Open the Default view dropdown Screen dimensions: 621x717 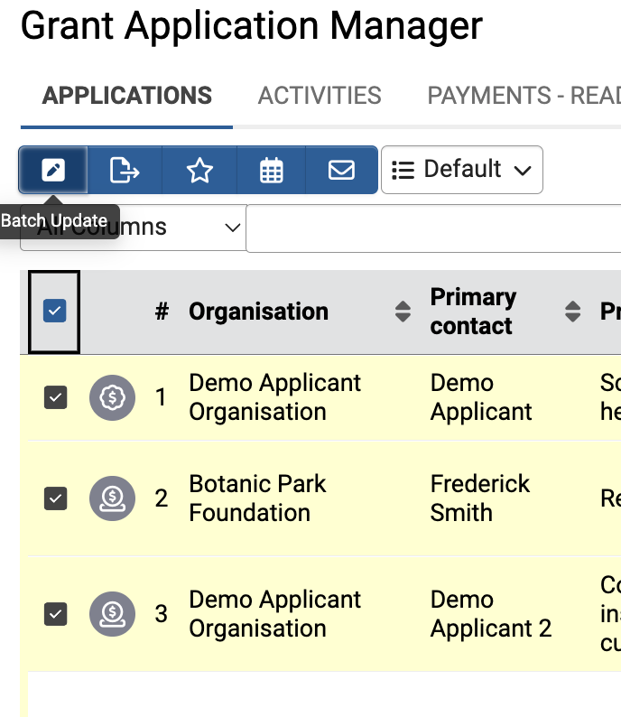point(462,170)
